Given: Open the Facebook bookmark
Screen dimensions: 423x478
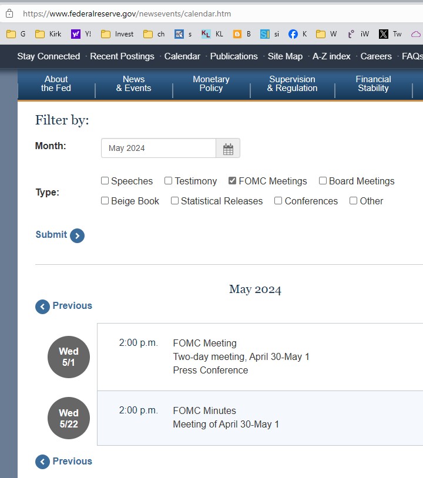Looking at the screenshot, I should tap(297, 34).
